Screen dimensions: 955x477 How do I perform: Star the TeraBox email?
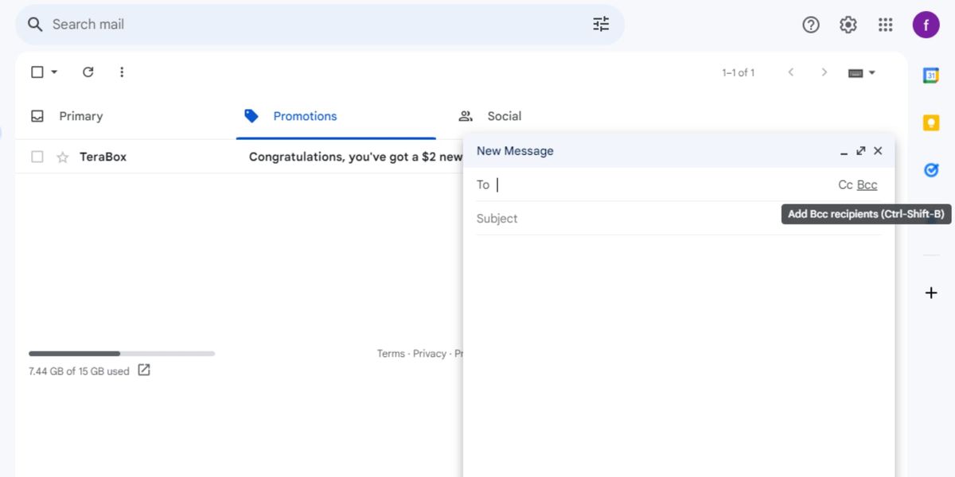click(62, 157)
